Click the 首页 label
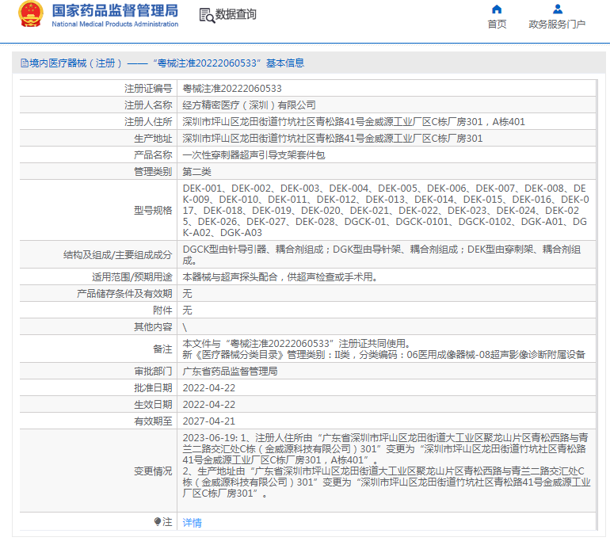This screenshot has height=545, width=610. [x=497, y=24]
